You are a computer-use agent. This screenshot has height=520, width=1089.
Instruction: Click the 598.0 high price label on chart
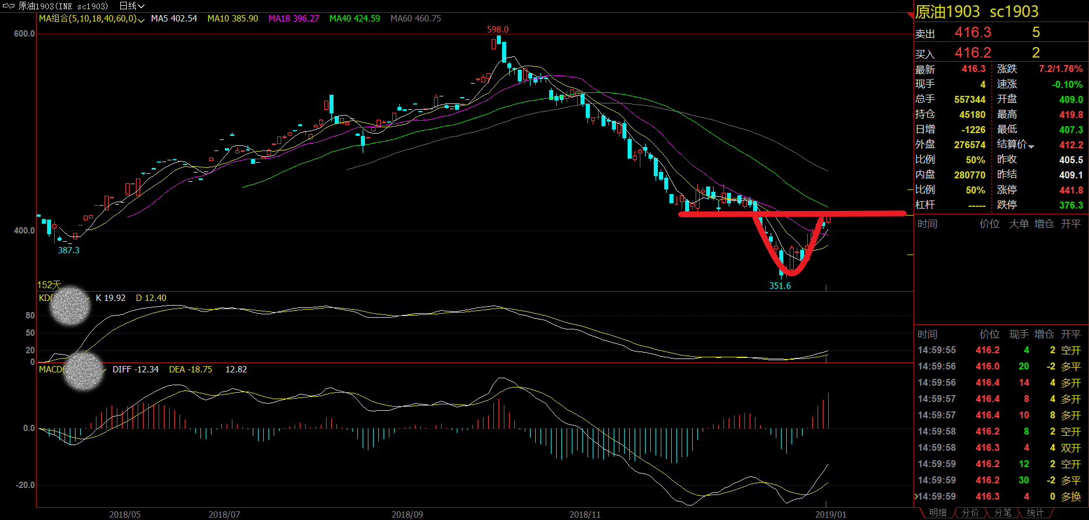(497, 29)
